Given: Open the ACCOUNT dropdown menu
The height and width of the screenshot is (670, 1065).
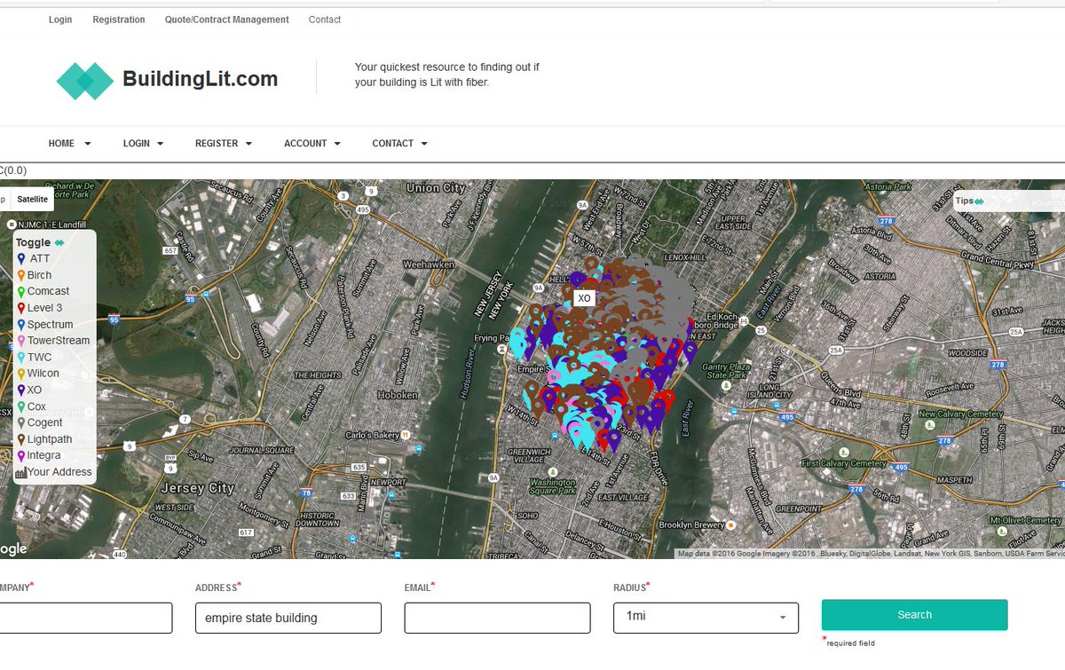Looking at the screenshot, I should (312, 144).
